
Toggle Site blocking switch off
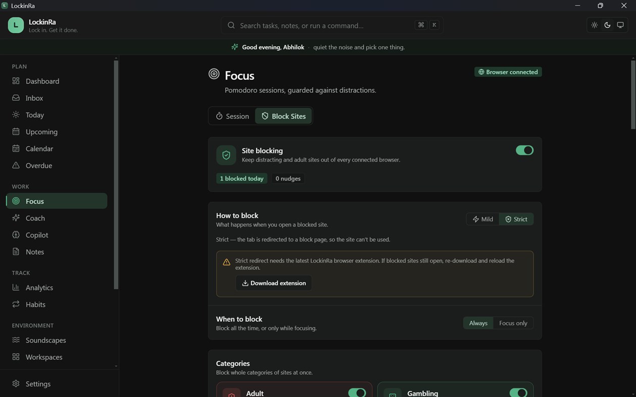[524, 150]
